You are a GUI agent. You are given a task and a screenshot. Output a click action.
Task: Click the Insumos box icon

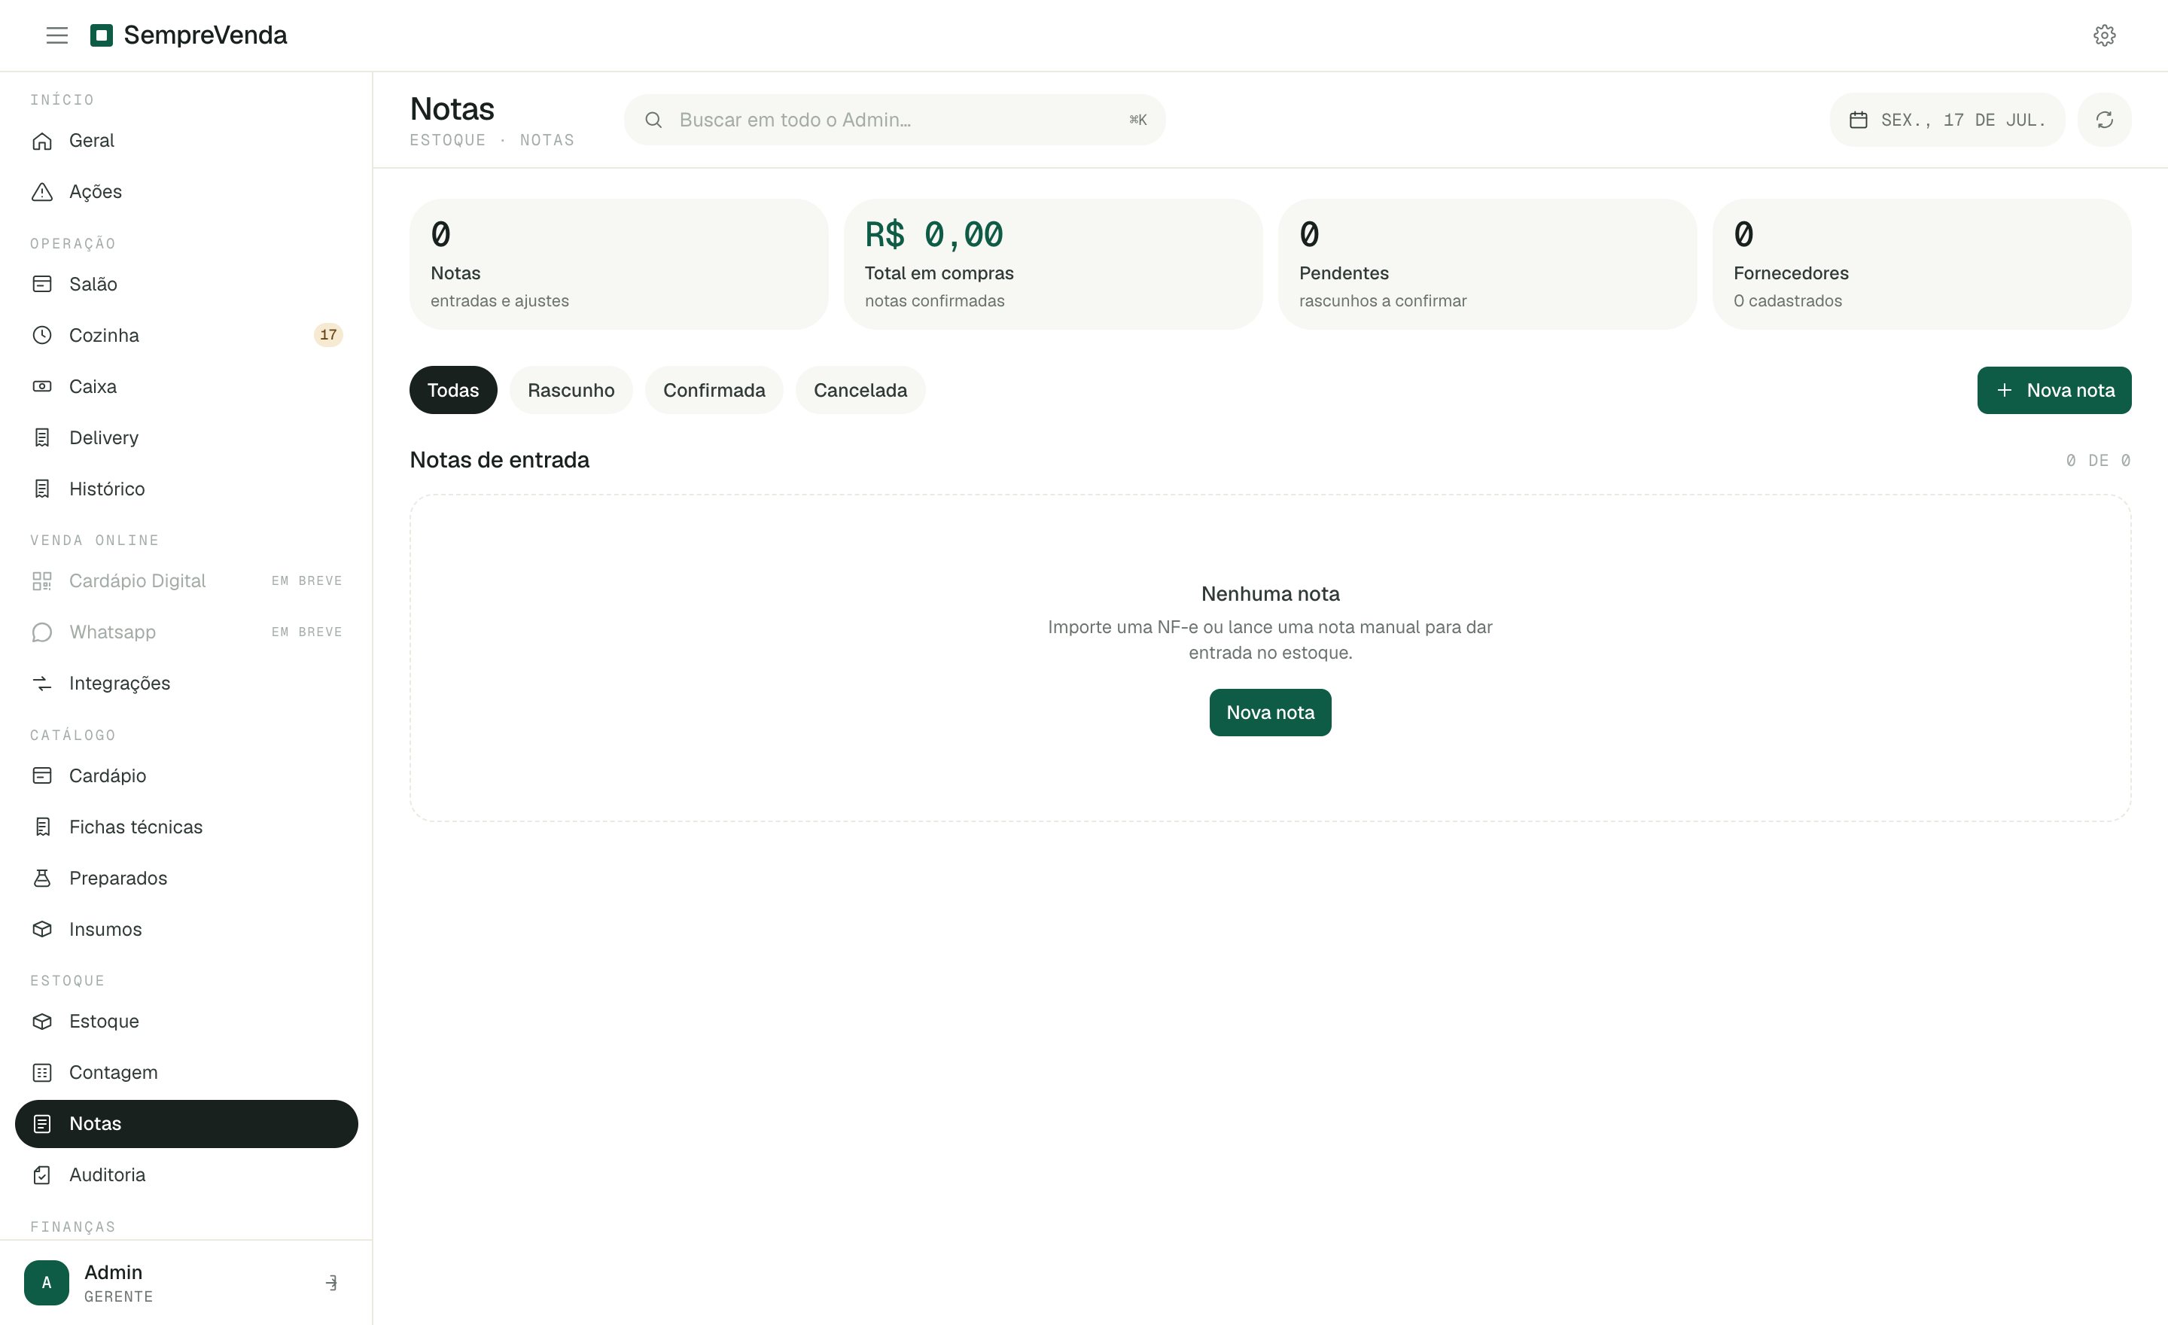click(x=42, y=928)
